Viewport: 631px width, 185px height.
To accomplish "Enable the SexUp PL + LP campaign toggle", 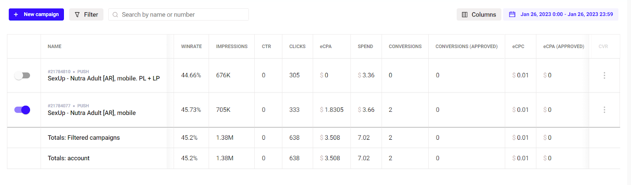I will 22,75.
